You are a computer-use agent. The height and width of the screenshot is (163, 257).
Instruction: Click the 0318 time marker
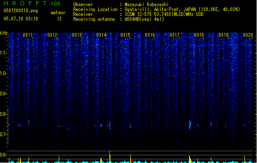click(x=199, y=35)
